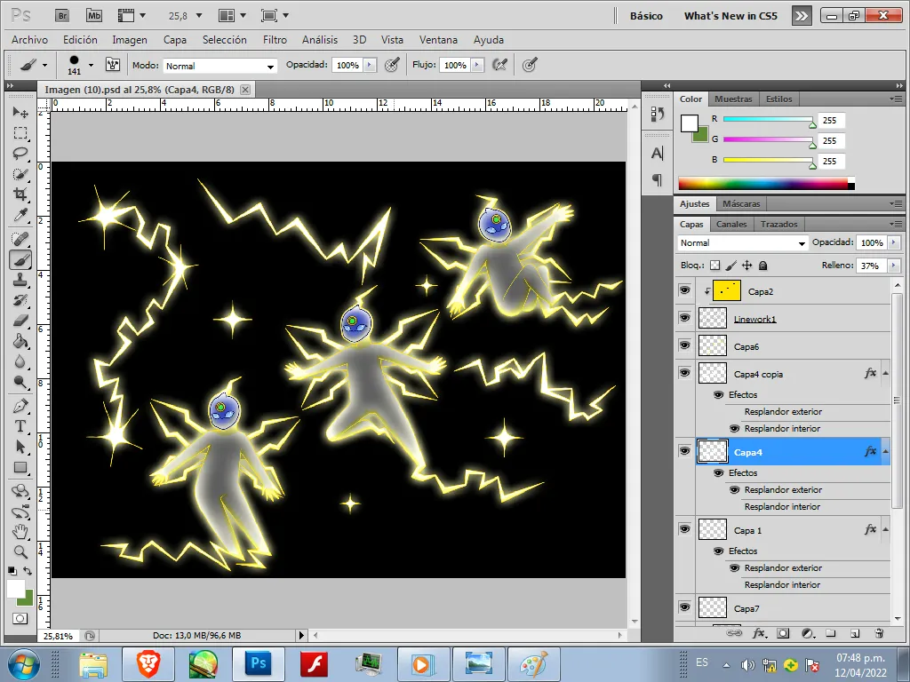Hide the Capa6 layer
Screen dimensions: 910x682
tap(685, 345)
